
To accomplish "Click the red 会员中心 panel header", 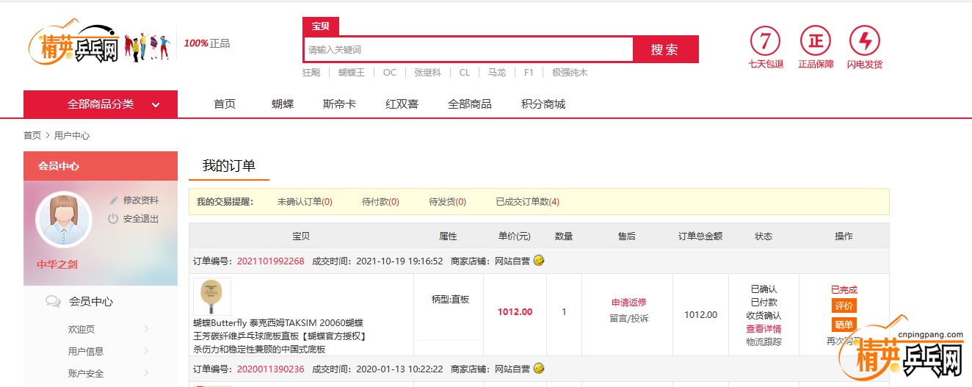I will (101, 166).
